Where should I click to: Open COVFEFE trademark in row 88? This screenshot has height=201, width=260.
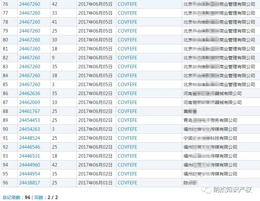[127, 111]
